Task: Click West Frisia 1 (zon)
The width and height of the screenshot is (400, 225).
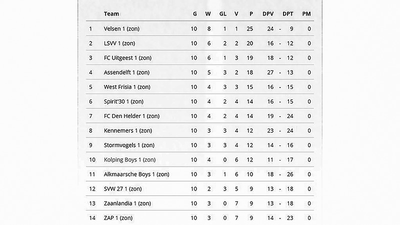Action: click(x=127, y=87)
